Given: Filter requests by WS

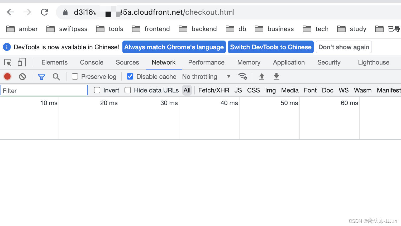Looking at the screenshot, I should tap(343, 90).
